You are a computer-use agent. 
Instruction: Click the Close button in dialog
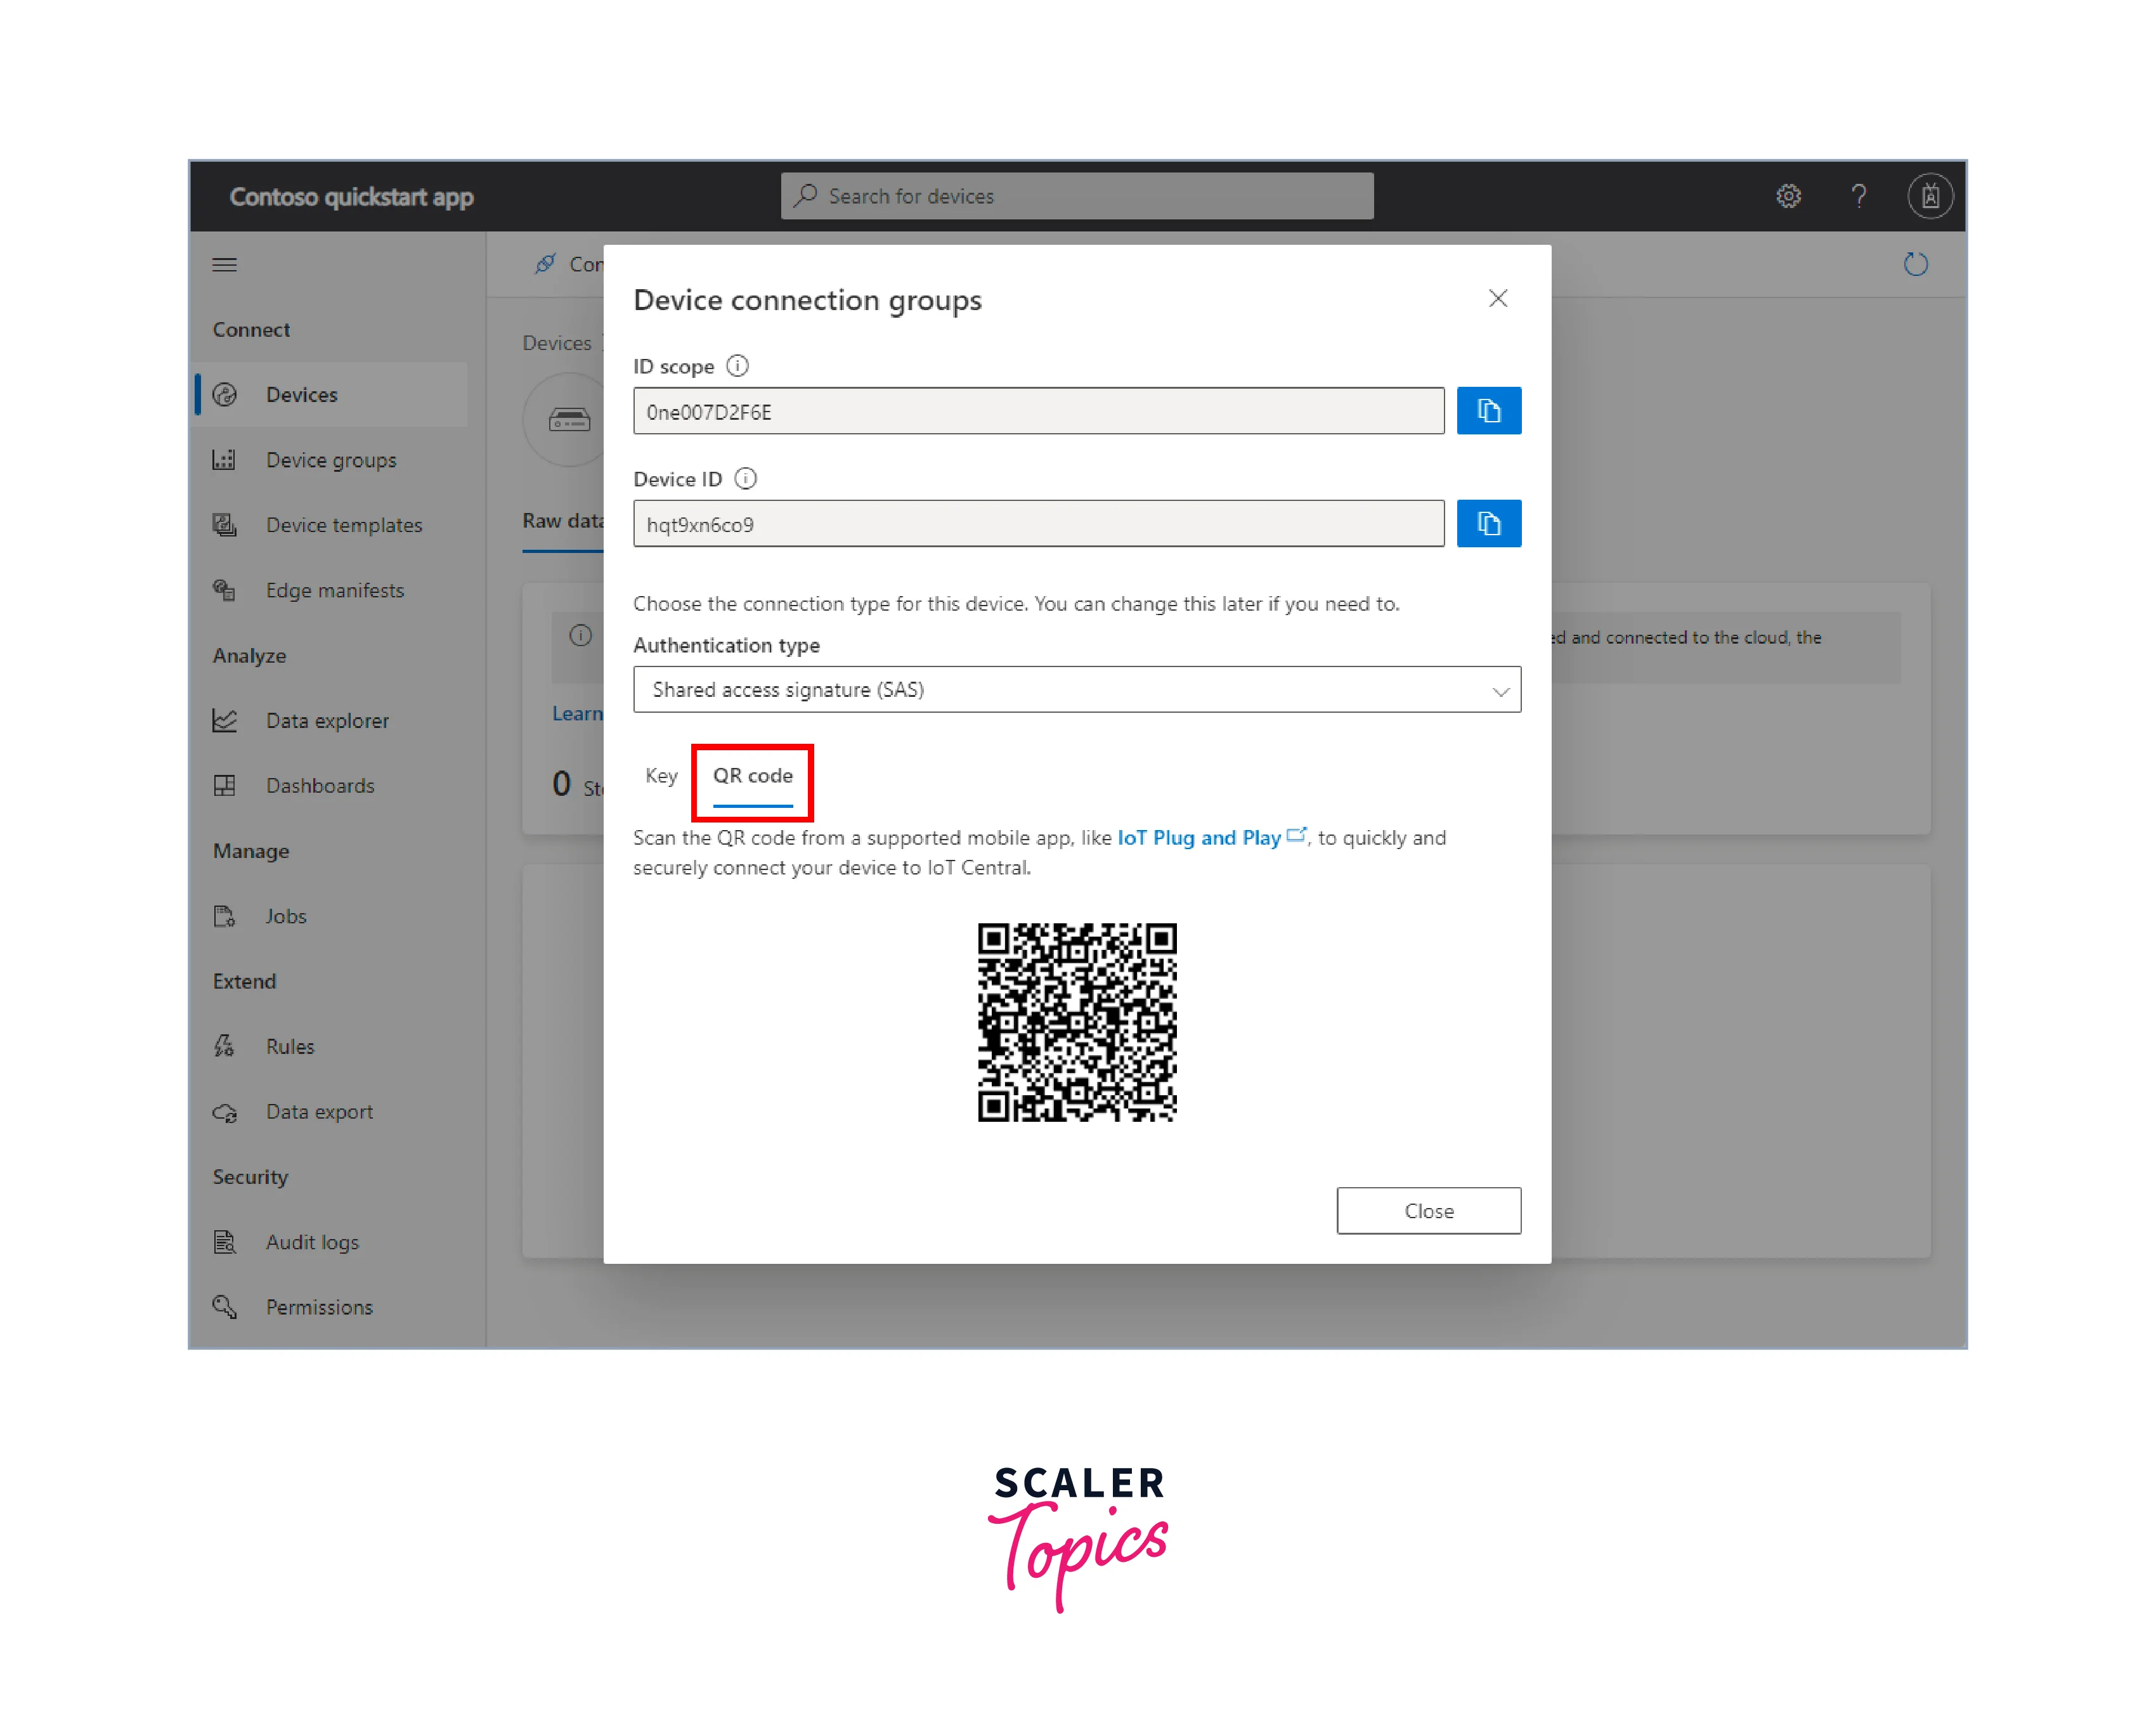tap(1429, 1211)
